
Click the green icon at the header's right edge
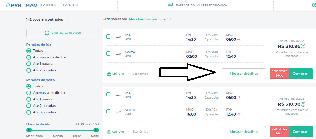click(x=314, y=5)
